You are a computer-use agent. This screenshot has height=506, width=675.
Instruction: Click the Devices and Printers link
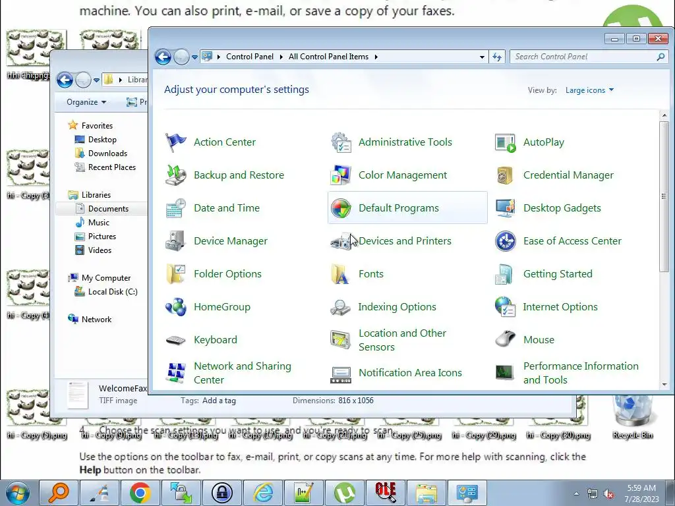pos(405,241)
